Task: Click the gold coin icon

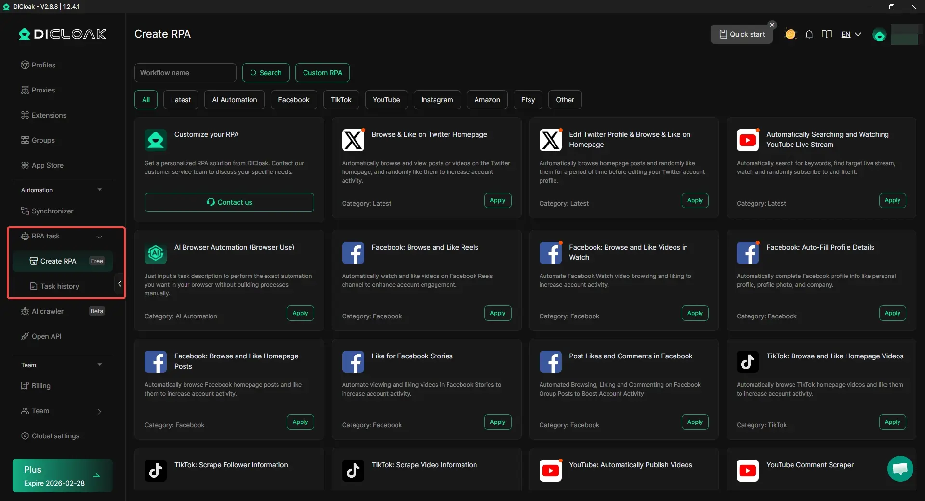Action: [790, 34]
